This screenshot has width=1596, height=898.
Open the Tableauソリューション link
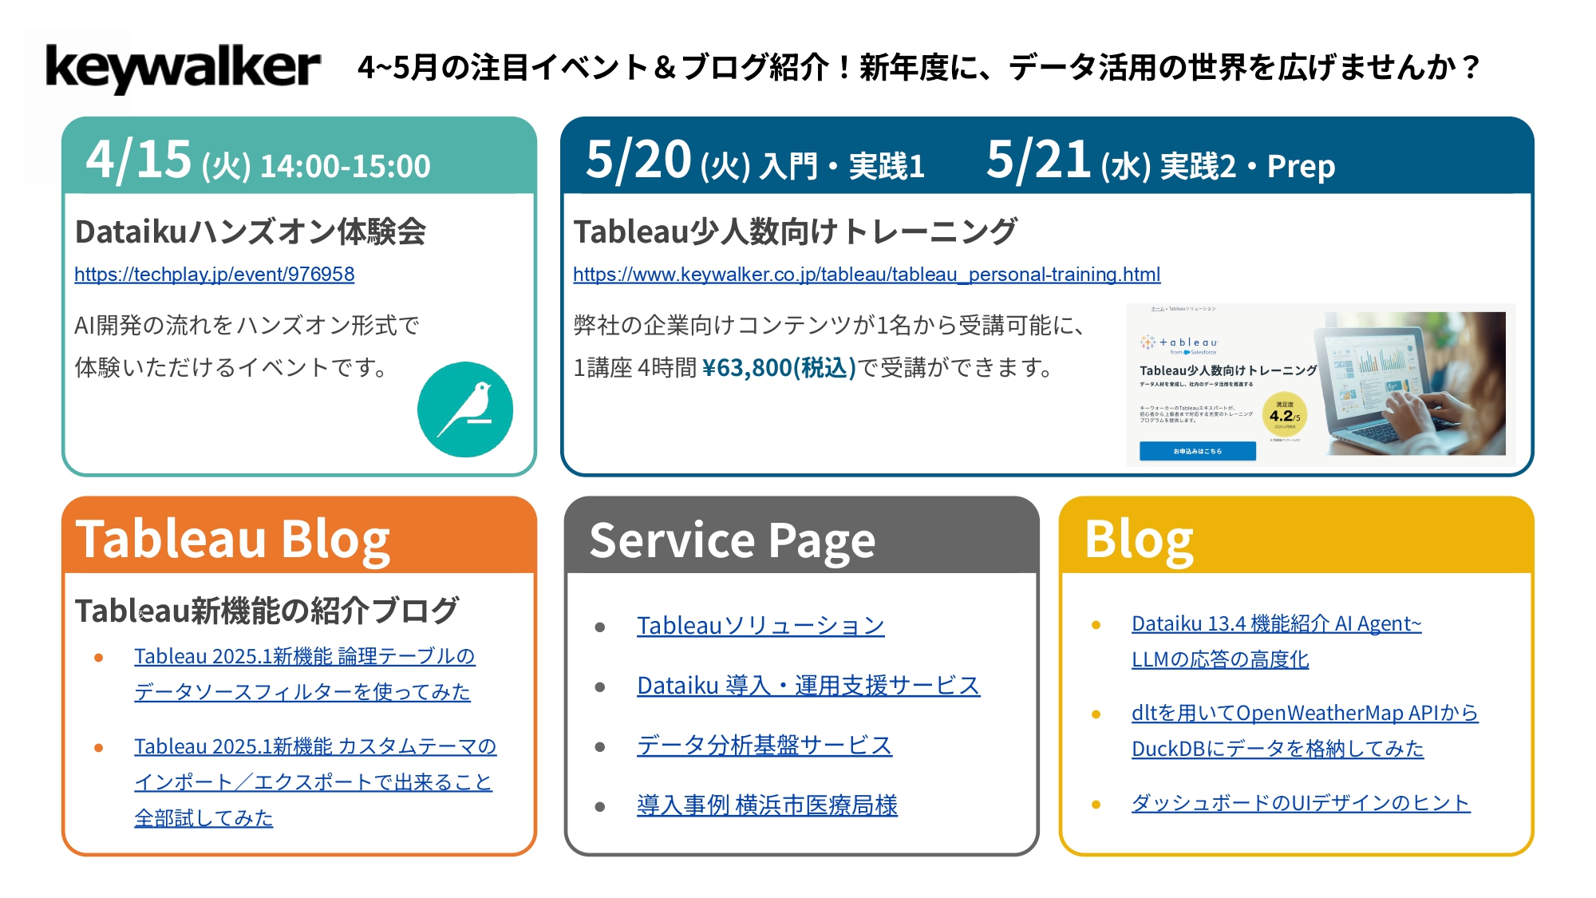760,625
